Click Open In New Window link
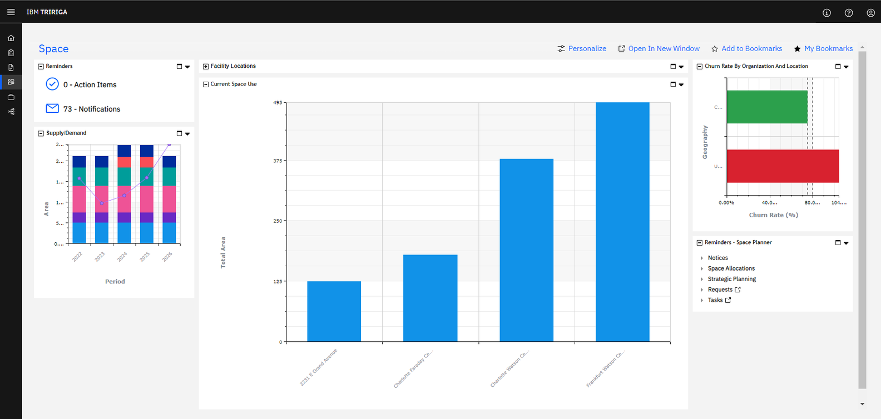The height and width of the screenshot is (419, 881). pos(659,49)
